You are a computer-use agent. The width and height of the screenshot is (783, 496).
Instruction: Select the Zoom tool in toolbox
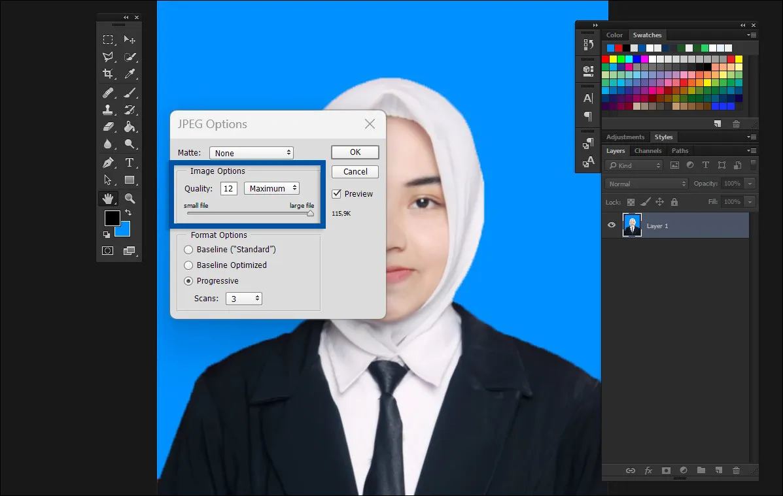pos(130,198)
